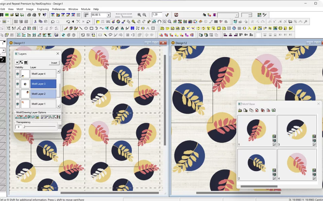Screen dimensions: 323x201
Task: Select the rectangle drawing tool
Action: 92,28
